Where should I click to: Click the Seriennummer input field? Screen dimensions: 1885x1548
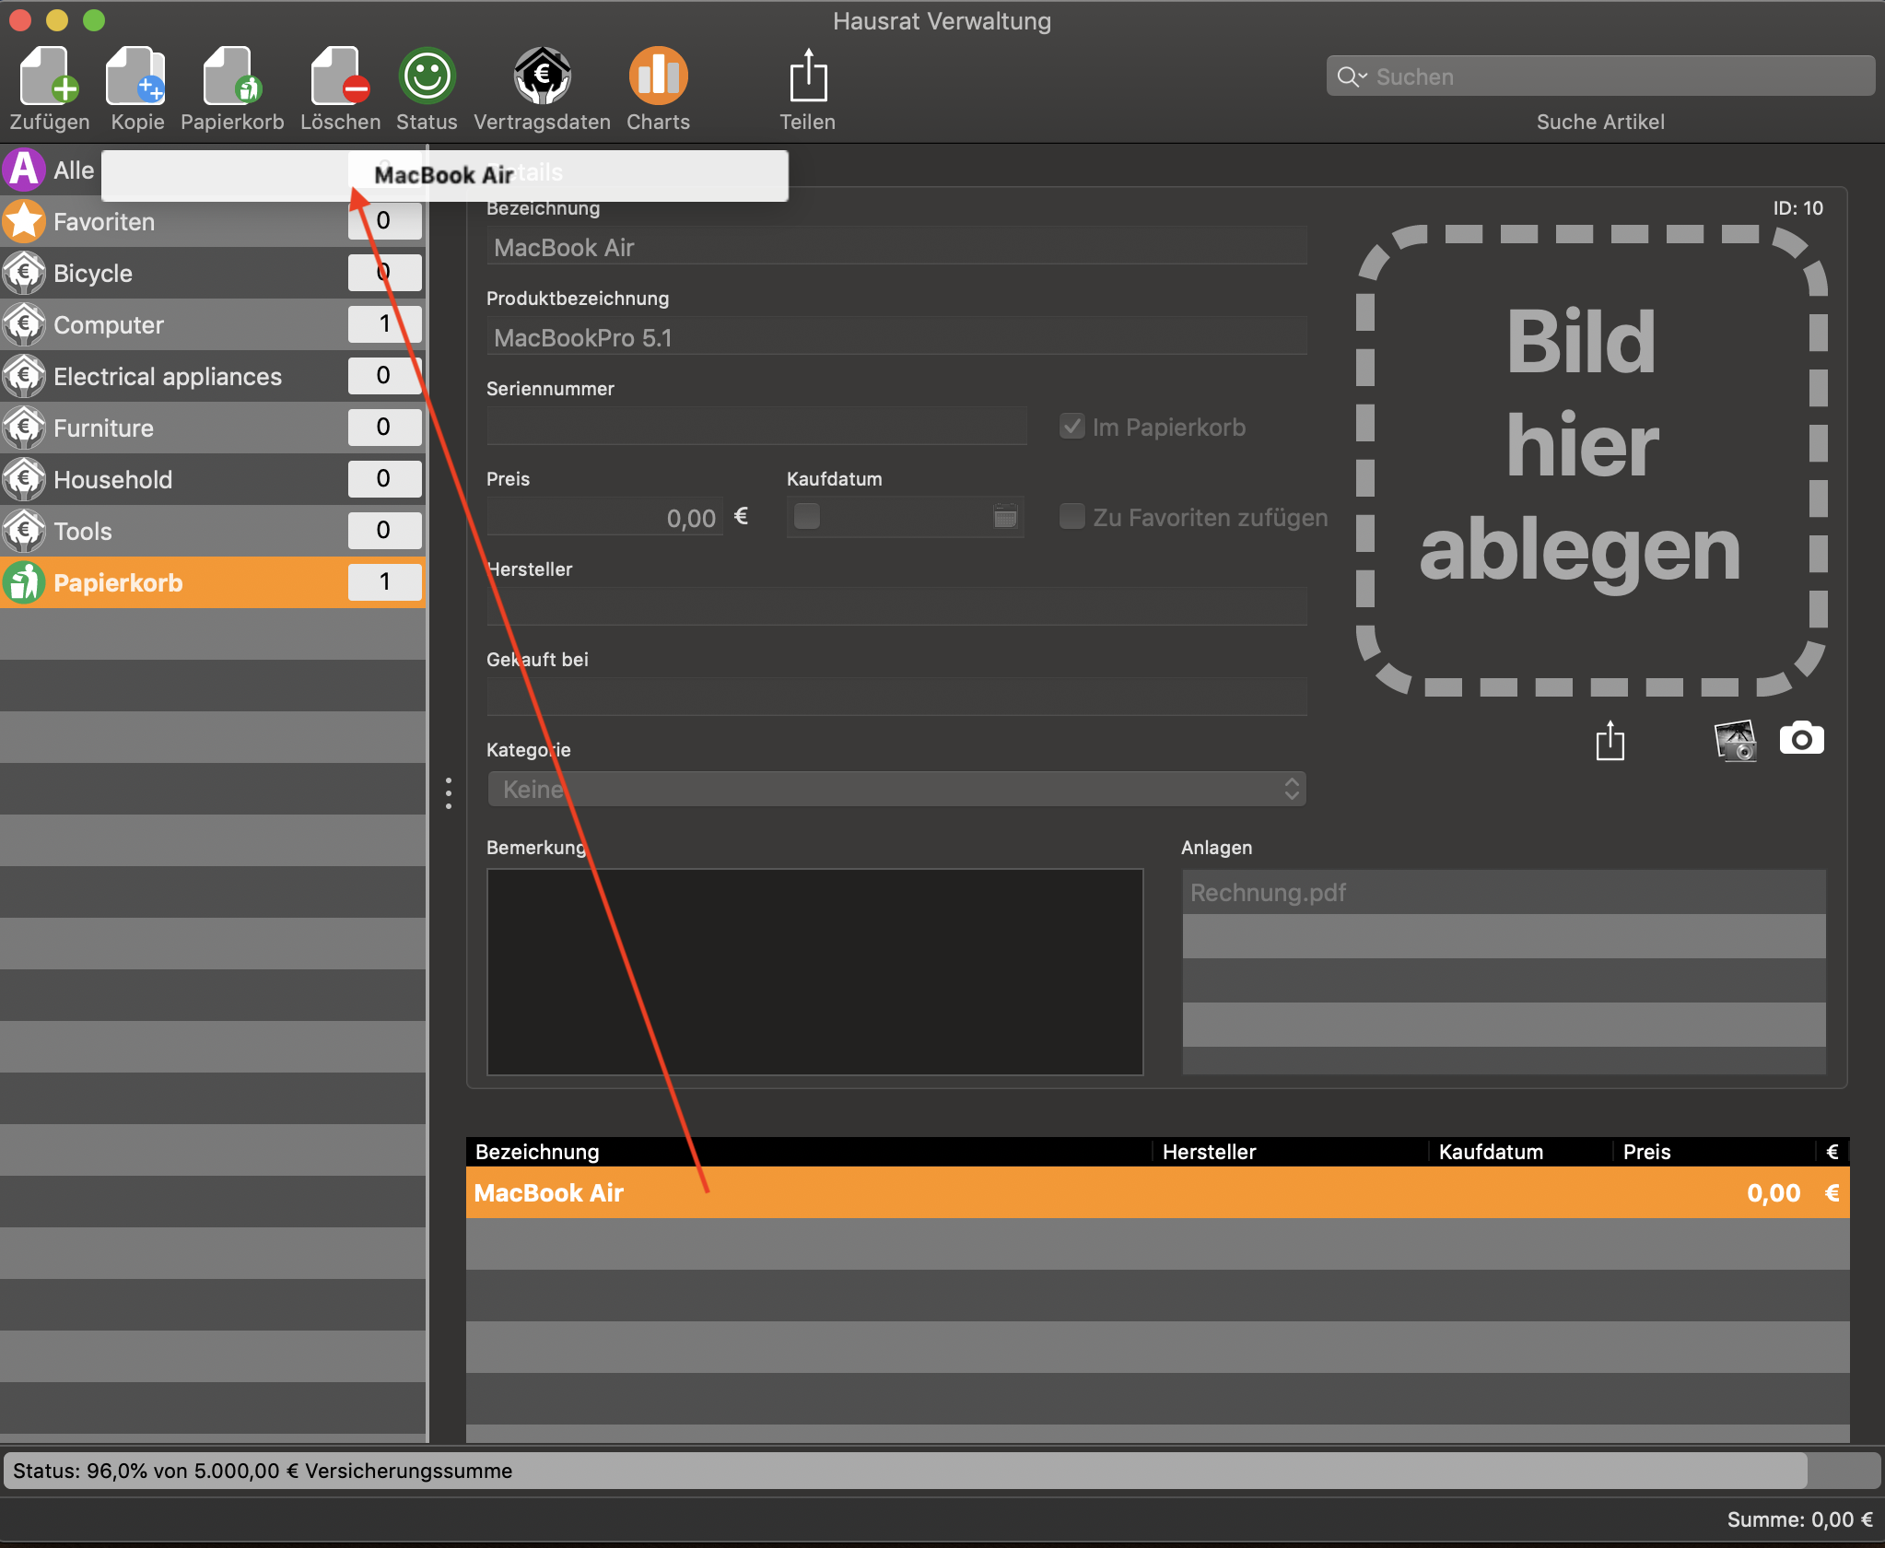tap(756, 427)
